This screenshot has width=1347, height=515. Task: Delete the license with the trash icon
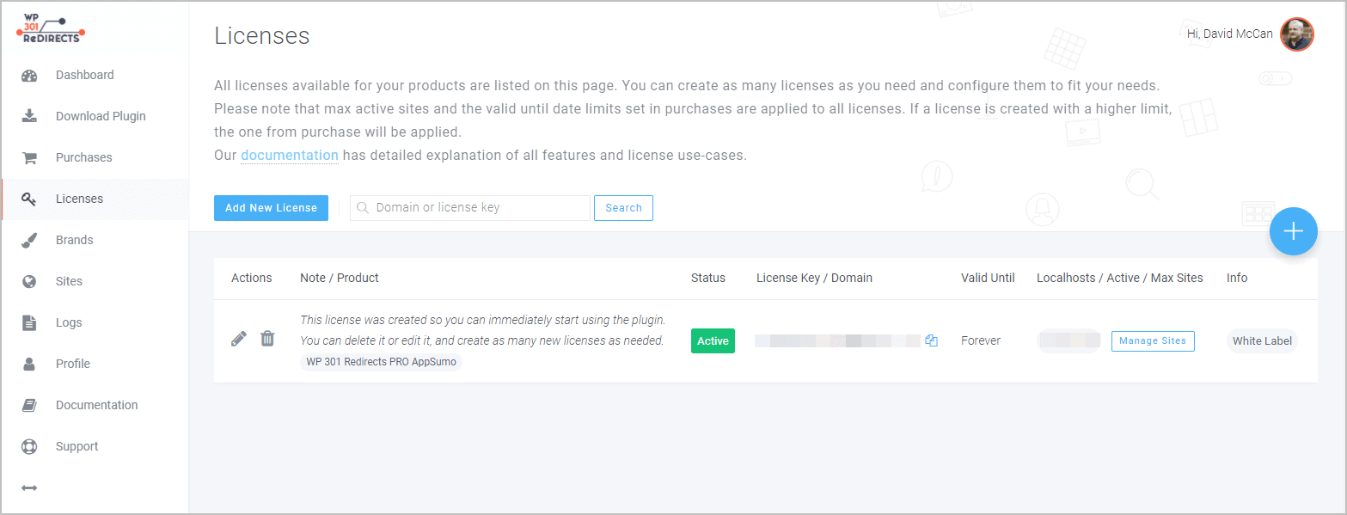tap(267, 338)
